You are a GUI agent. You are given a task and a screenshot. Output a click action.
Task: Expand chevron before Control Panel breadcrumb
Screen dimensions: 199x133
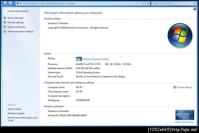pos(21,4)
